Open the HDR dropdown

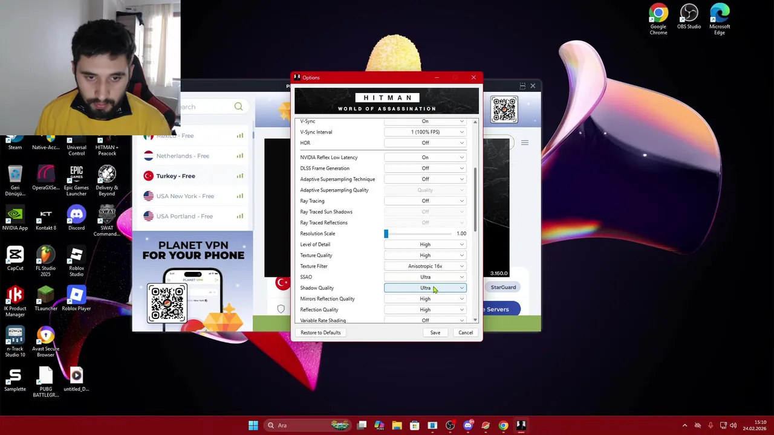pos(425,143)
